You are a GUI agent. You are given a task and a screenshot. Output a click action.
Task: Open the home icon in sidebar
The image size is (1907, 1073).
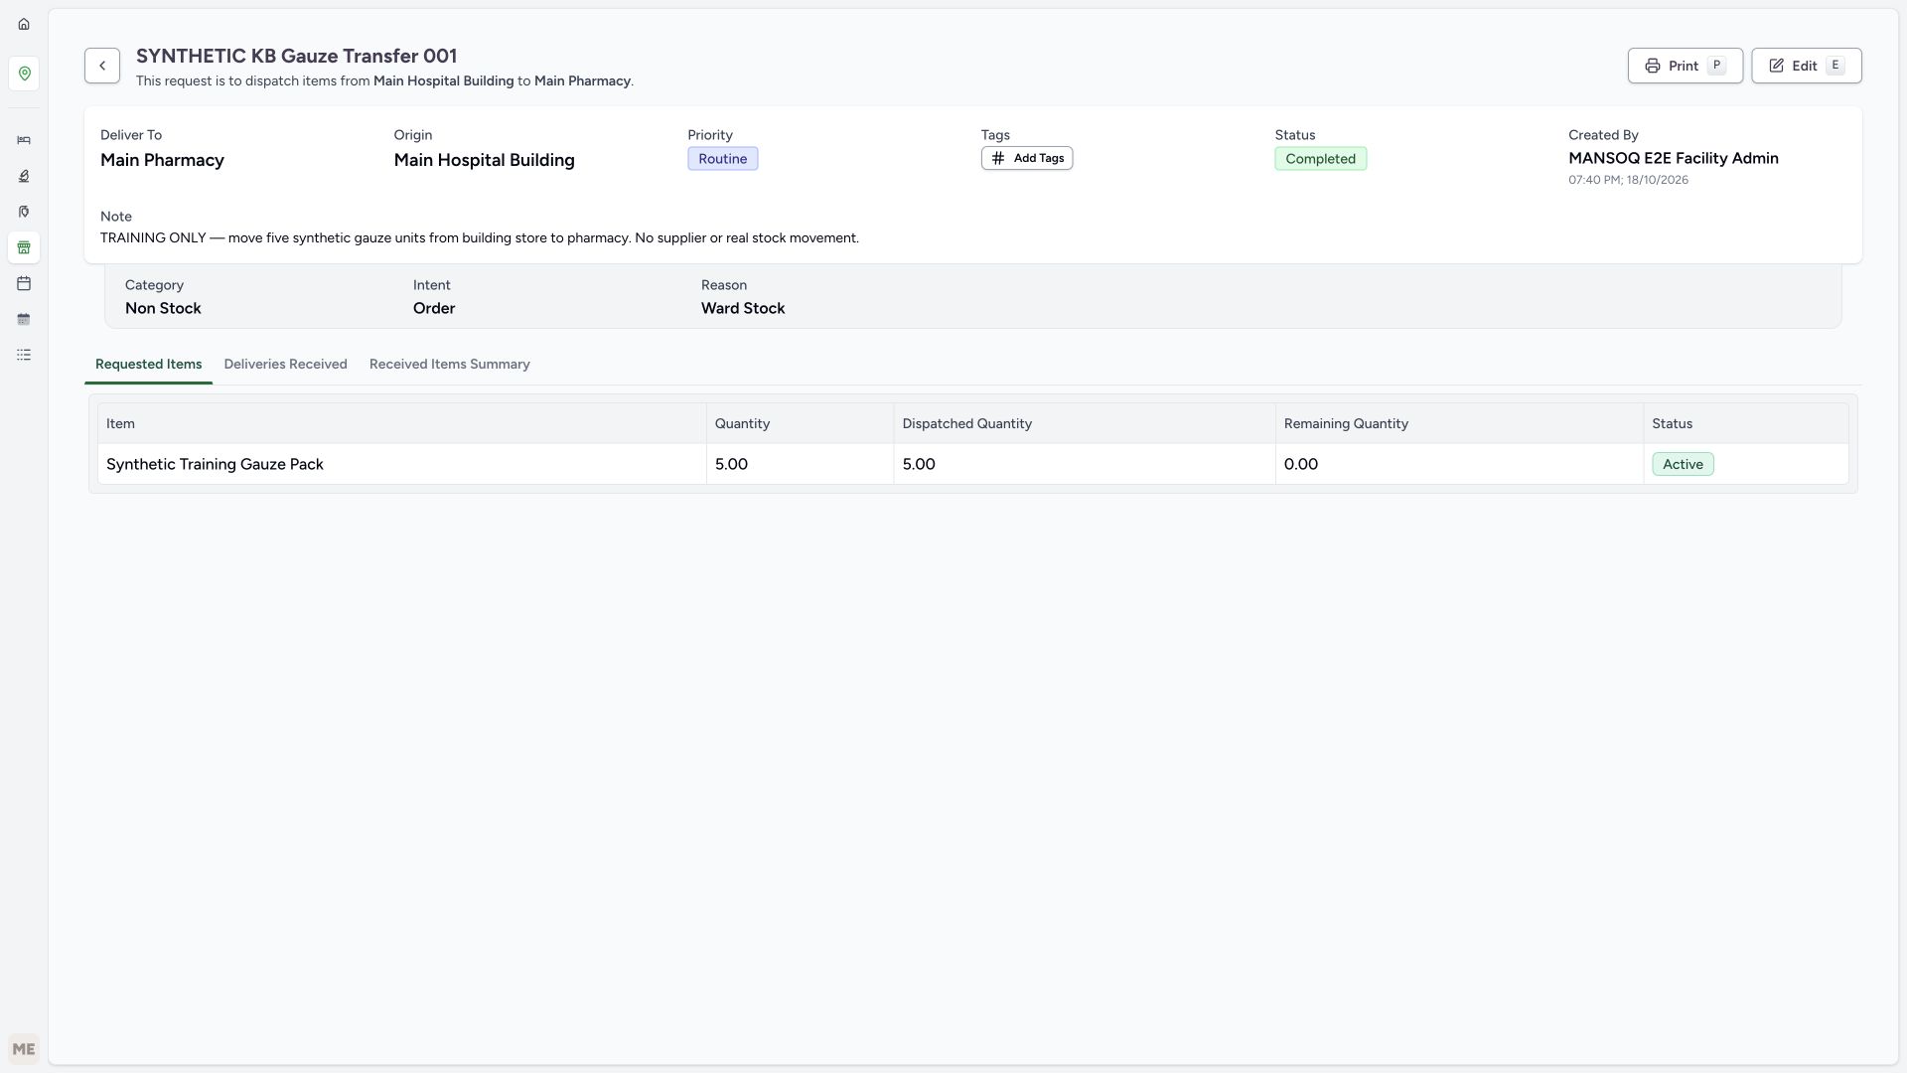point(24,24)
